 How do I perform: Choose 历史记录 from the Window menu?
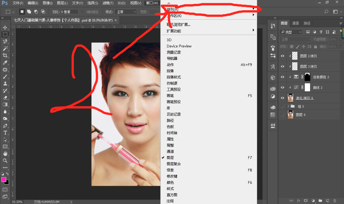point(174,114)
